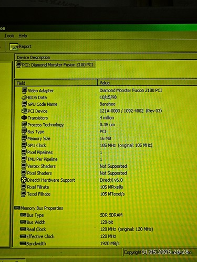197x262 pixels.
Task: Open the Tools menu
Action: coord(9,36)
